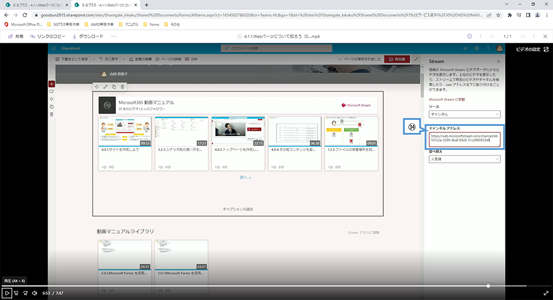Reload the current page
The width and height of the screenshot is (553, 300).
(x=25, y=14)
